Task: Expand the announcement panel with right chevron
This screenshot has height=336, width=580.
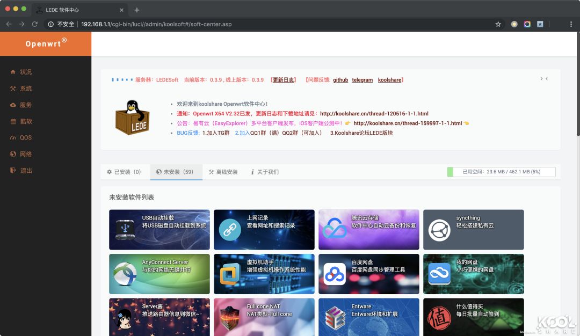Action: 541,78
